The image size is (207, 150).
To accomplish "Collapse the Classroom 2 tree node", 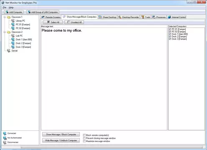I will tap(5, 32).
